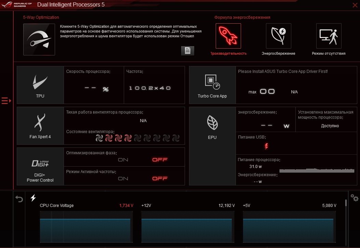Open the EPU panel
The height and width of the screenshot is (248, 360).
212,146
